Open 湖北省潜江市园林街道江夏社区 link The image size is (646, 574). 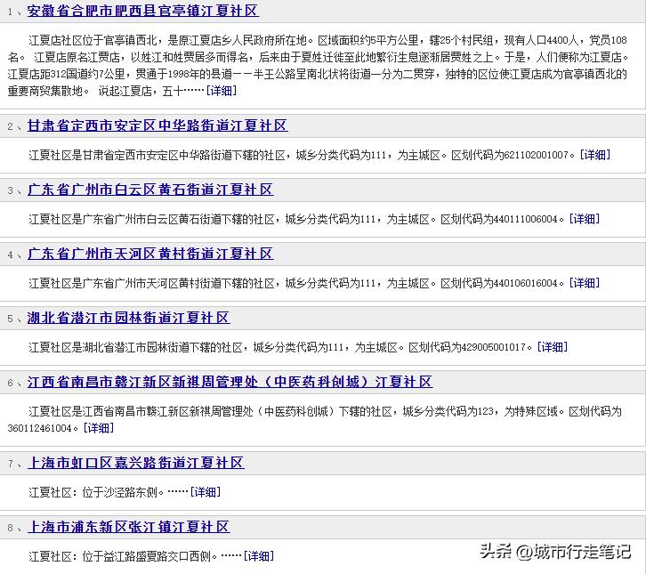[128, 318]
